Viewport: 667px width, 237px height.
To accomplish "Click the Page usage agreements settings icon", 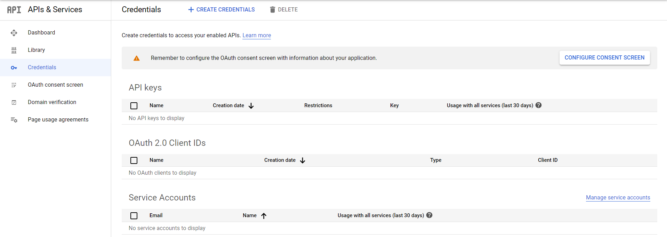I will 14,120.
